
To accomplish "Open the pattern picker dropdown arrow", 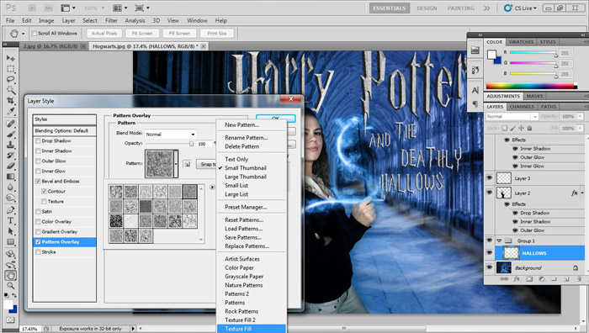I will click(176, 164).
